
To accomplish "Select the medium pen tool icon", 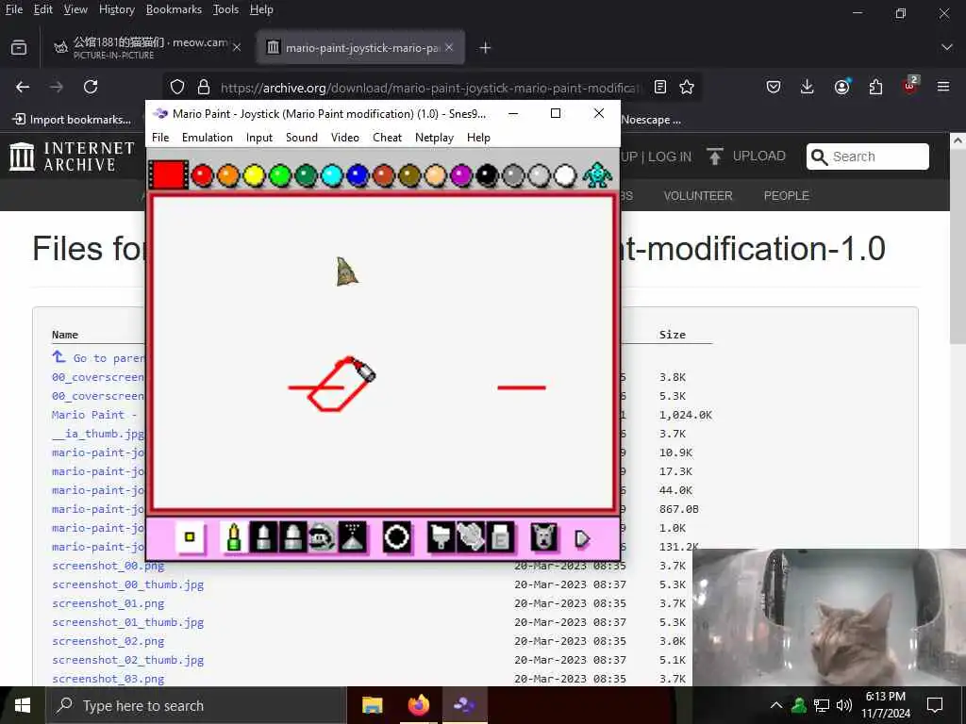I will coord(263,537).
